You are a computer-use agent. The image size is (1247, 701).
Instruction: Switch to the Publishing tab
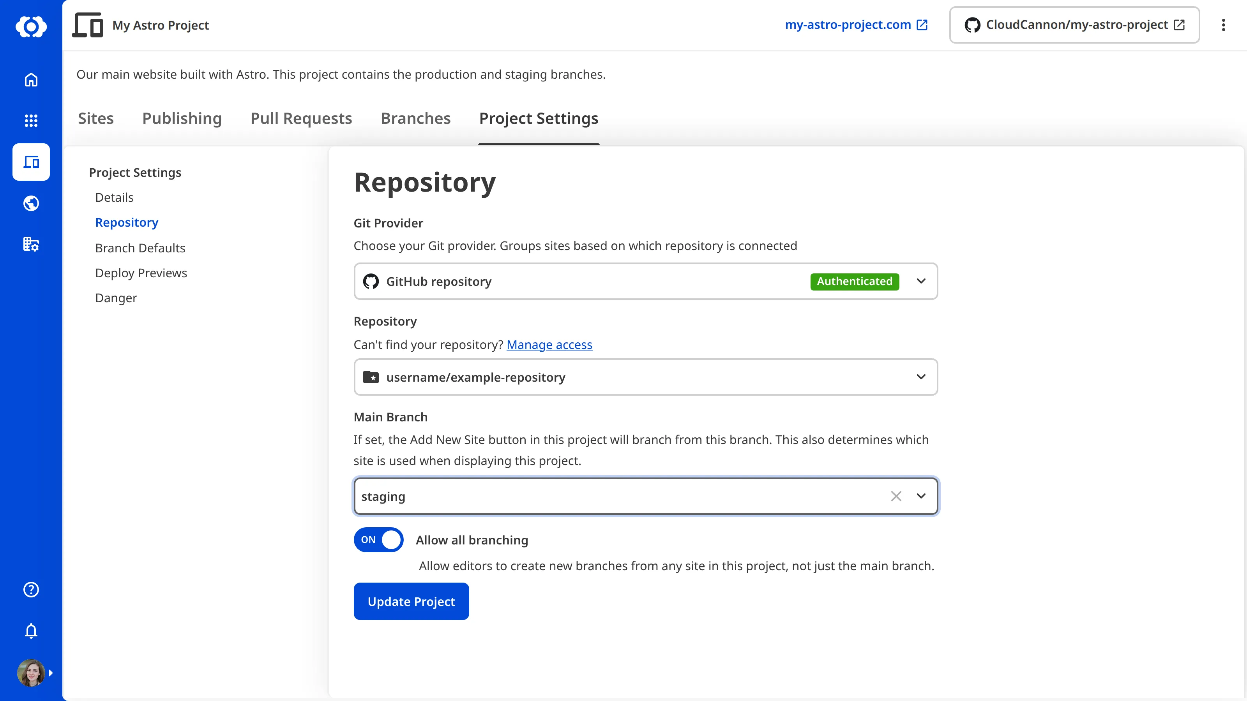click(182, 118)
